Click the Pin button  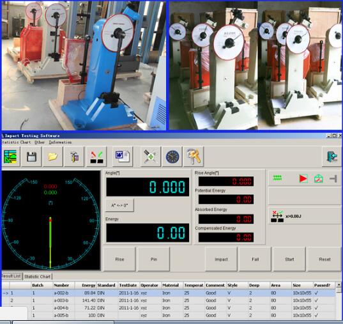(154, 259)
